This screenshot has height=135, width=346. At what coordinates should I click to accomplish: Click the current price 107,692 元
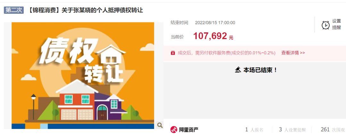(x=213, y=36)
